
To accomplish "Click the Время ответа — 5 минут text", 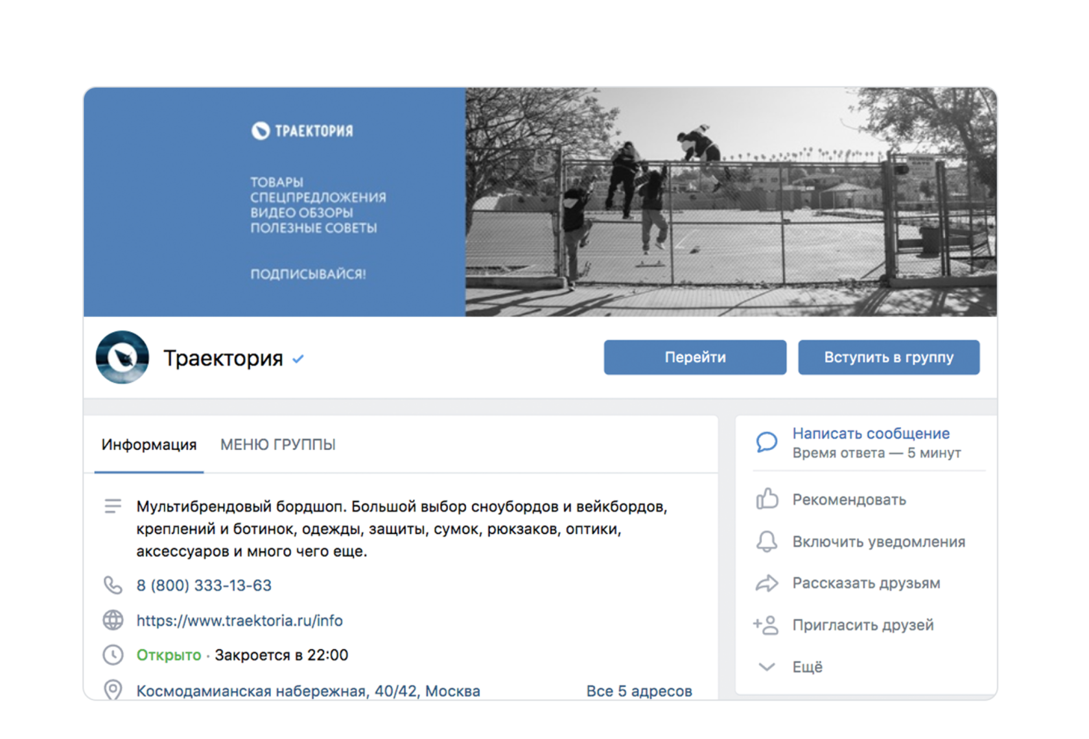I will pyautogui.click(x=876, y=453).
